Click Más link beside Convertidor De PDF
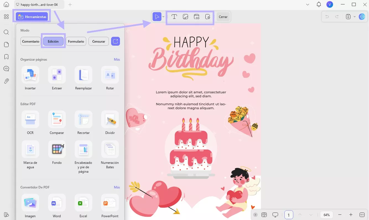This screenshot has width=369, height=220. point(117,187)
